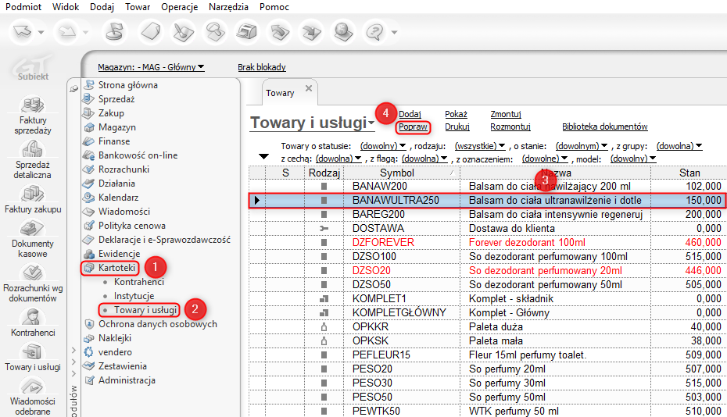
Task: Sort list by Symbol column header
Action: click(x=402, y=173)
